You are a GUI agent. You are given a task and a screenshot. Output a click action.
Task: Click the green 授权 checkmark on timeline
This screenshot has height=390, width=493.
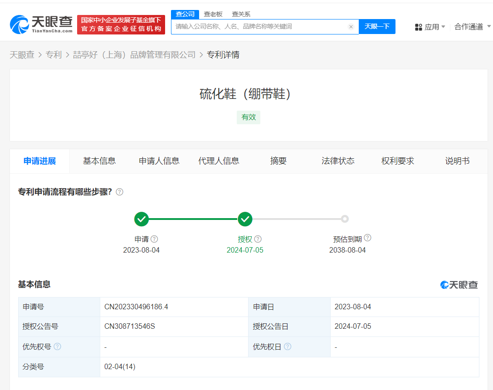(x=245, y=219)
